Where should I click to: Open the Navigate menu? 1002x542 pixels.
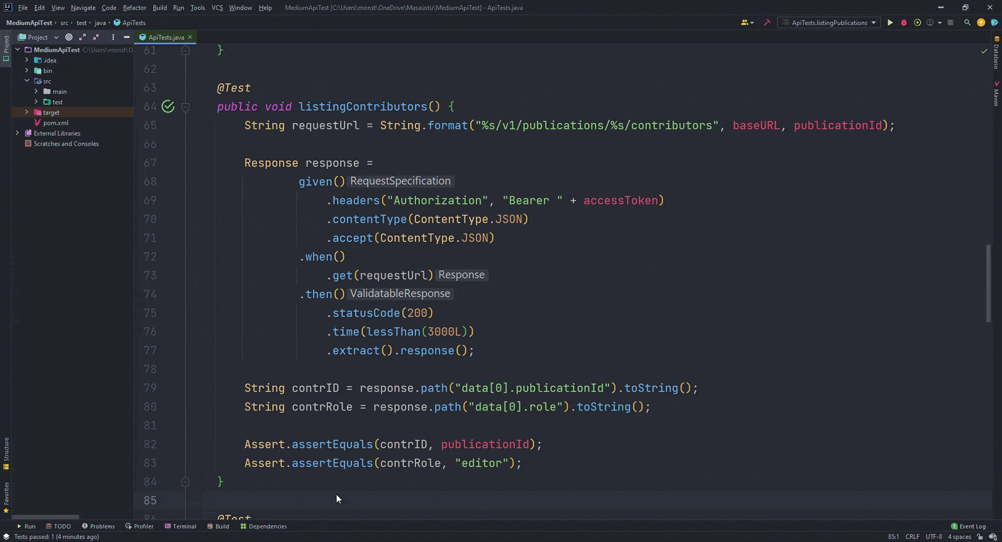pos(83,8)
